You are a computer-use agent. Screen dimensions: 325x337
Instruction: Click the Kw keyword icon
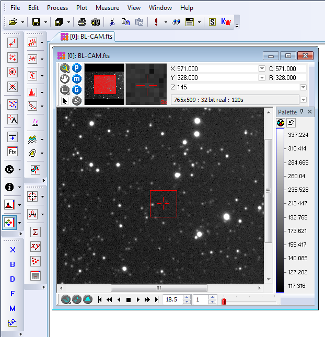(x=226, y=22)
